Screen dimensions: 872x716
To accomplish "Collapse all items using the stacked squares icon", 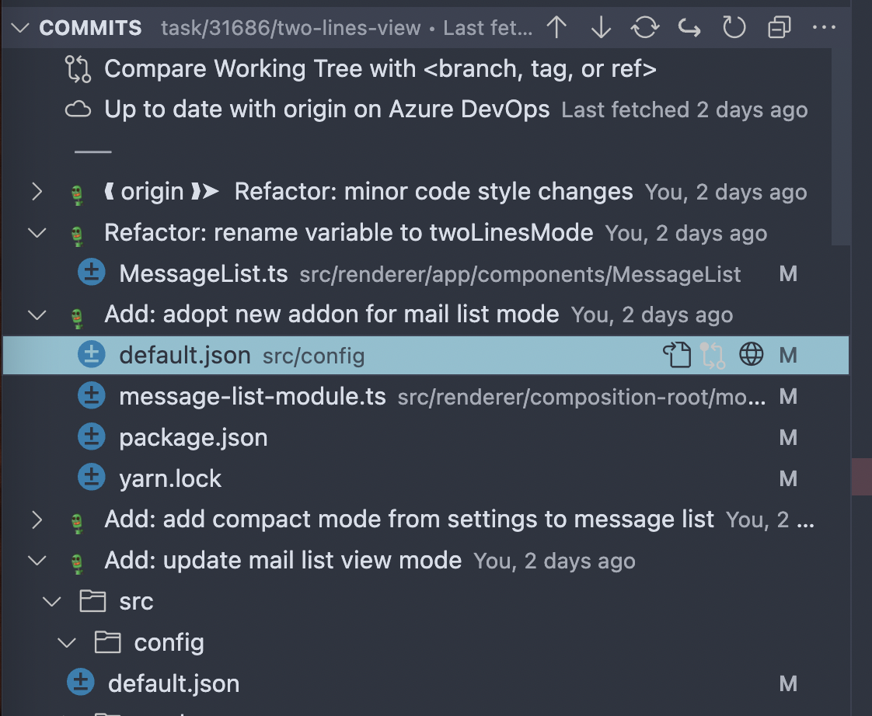I will (780, 27).
